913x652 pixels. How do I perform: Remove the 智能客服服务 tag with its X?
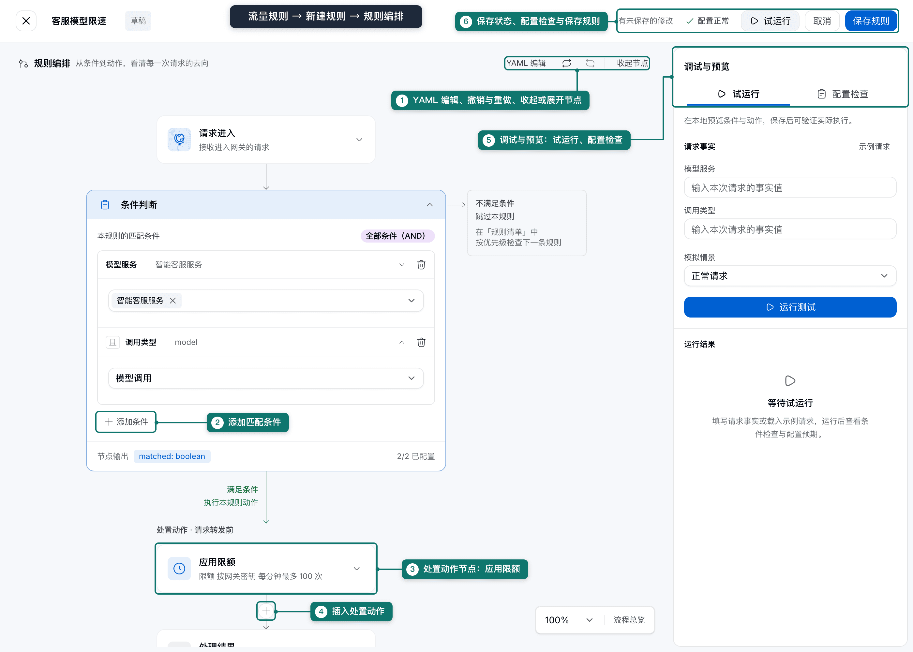172,300
